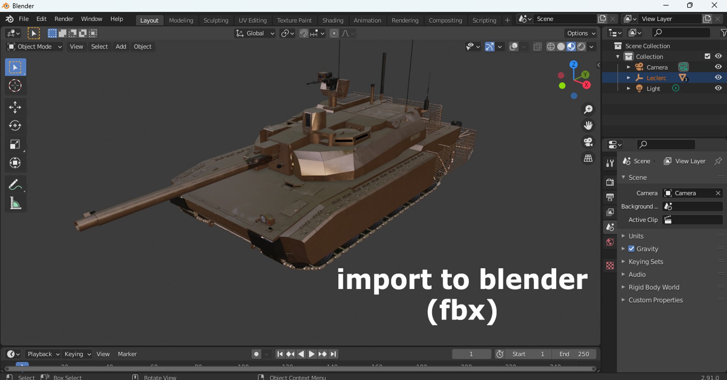Expand the Rigid Body World panel

[x=654, y=287]
